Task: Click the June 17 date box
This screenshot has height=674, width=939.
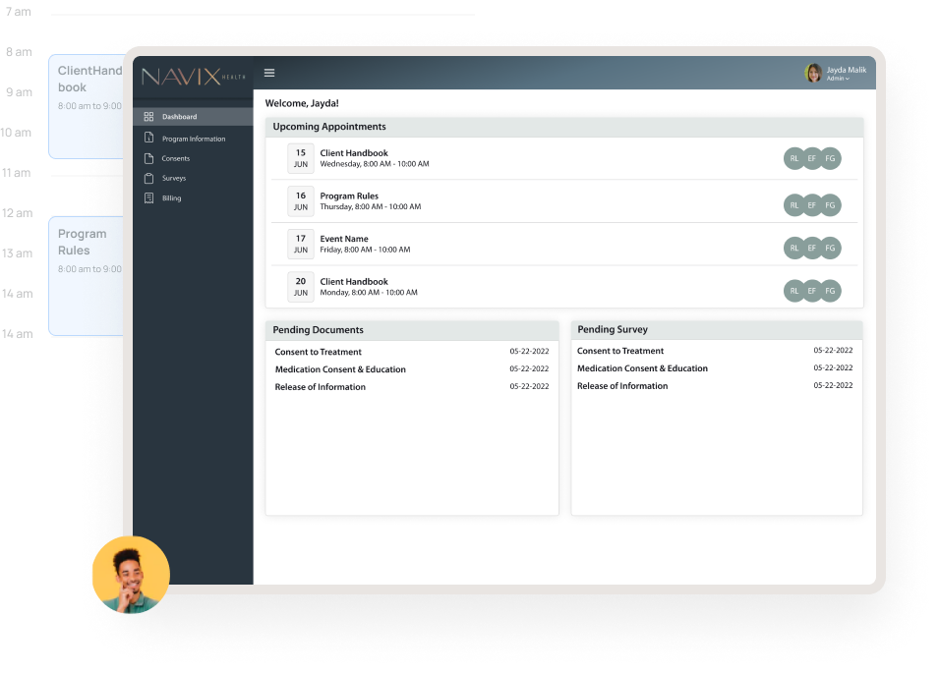Action: [300, 244]
